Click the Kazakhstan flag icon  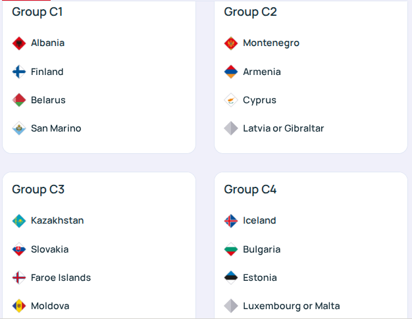click(x=19, y=221)
